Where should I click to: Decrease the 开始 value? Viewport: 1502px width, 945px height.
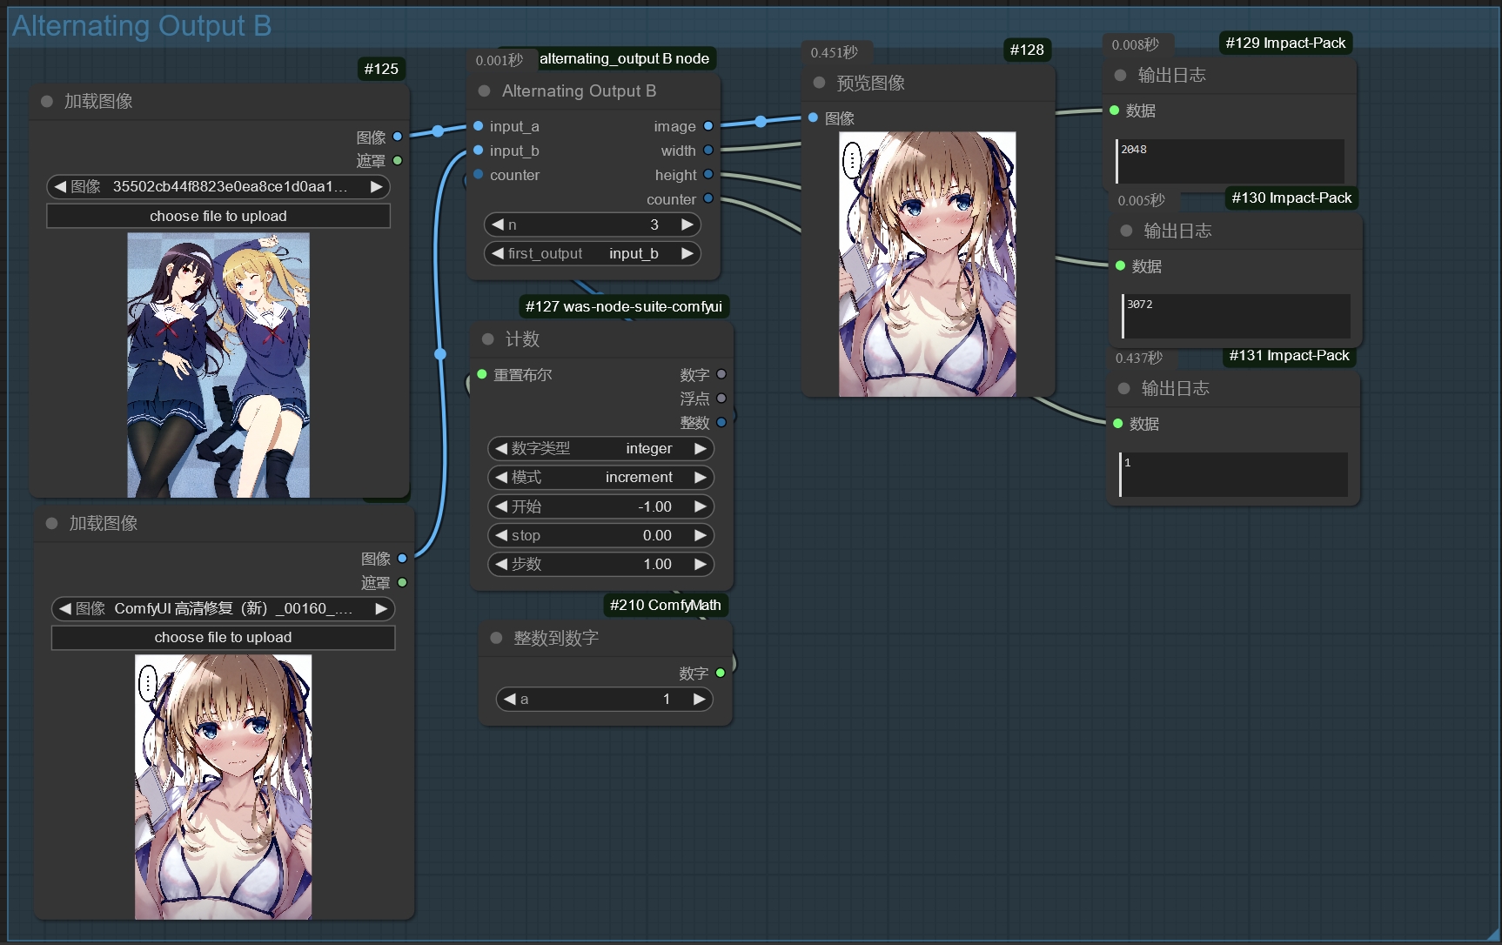[501, 506]
